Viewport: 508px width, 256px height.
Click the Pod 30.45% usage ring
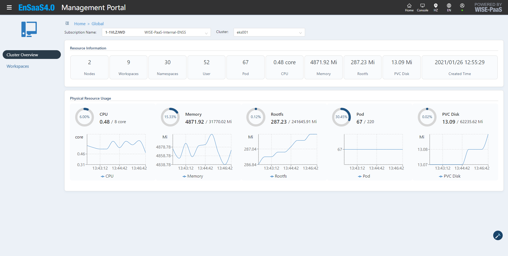(x=341, y=117)
